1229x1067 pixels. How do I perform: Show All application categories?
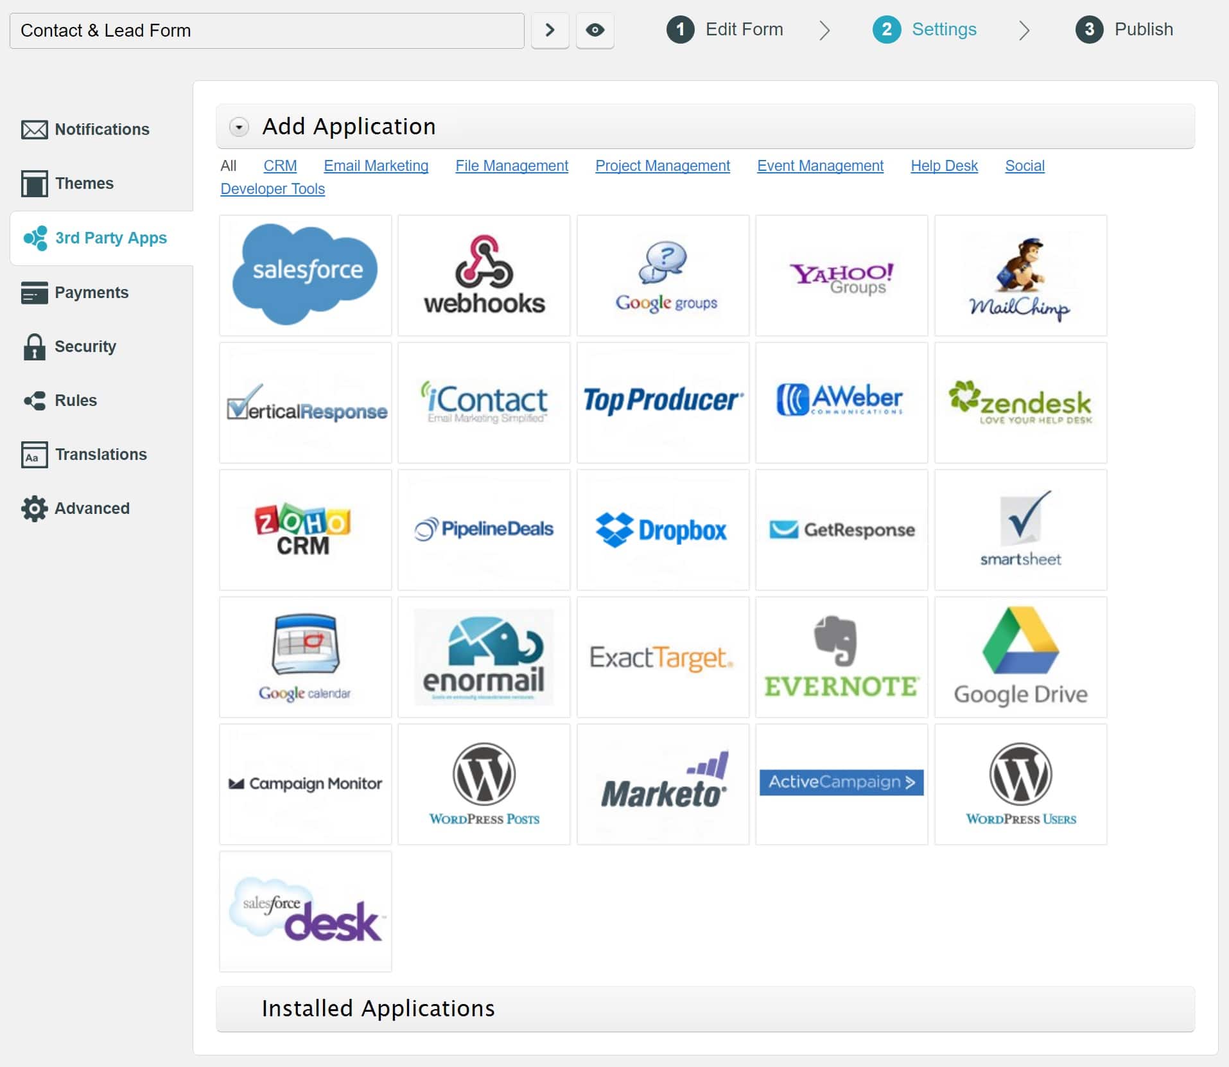pyautogui.click(x=228, y=166)
